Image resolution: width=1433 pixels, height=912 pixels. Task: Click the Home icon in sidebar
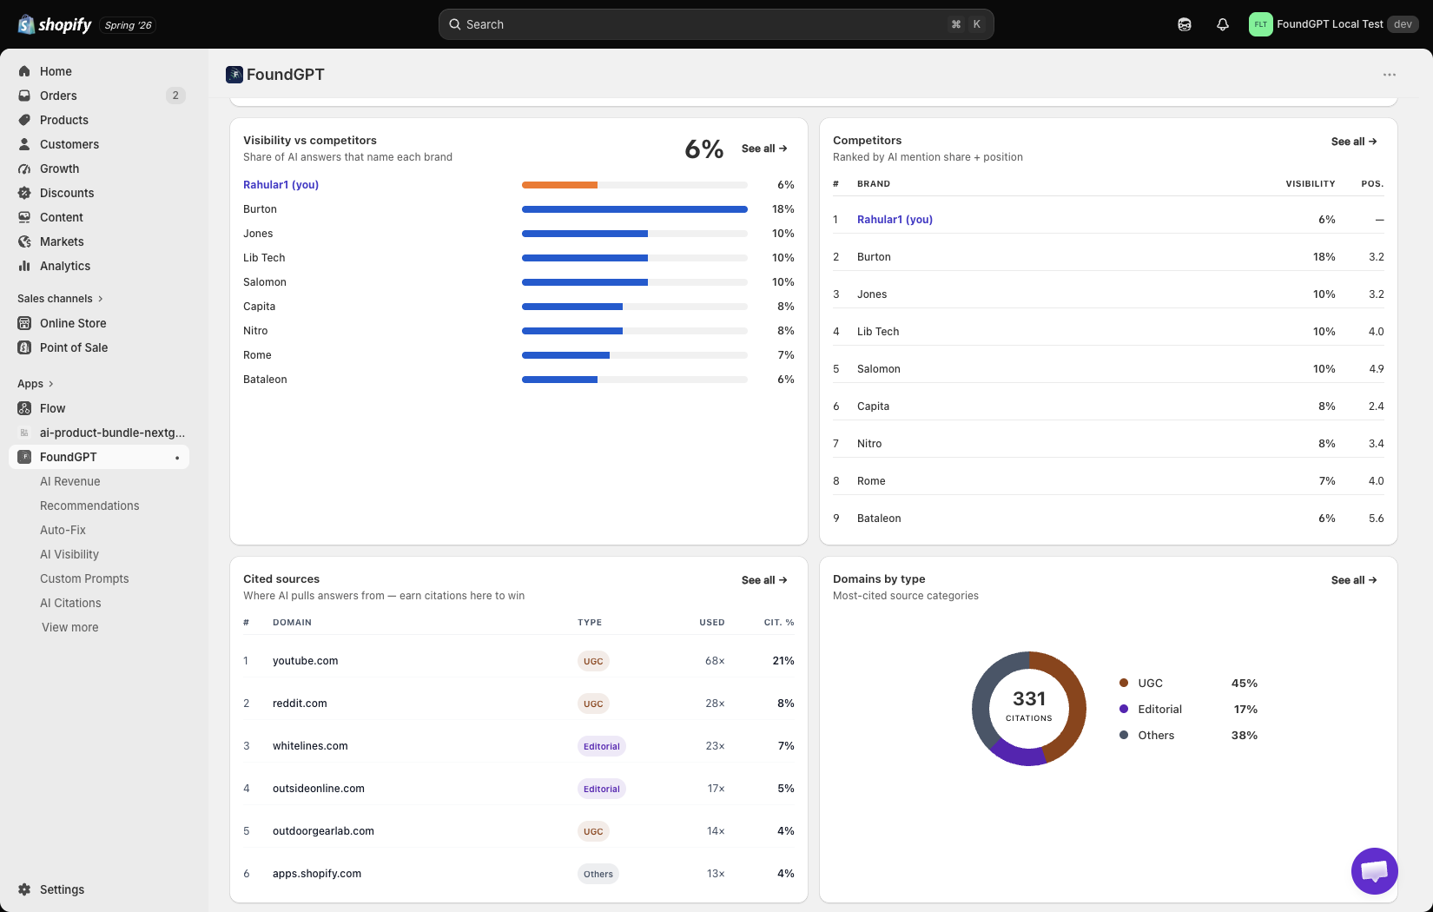click(x=24, y=71)
